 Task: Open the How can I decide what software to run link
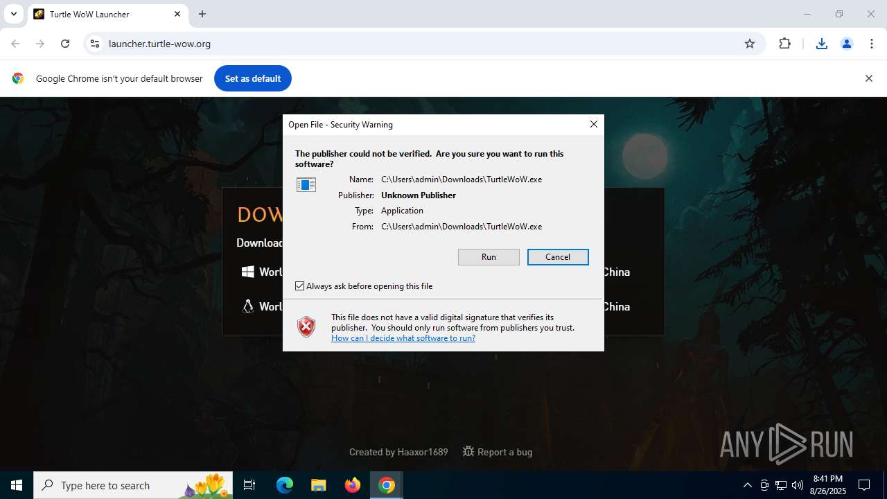[403, 338]
